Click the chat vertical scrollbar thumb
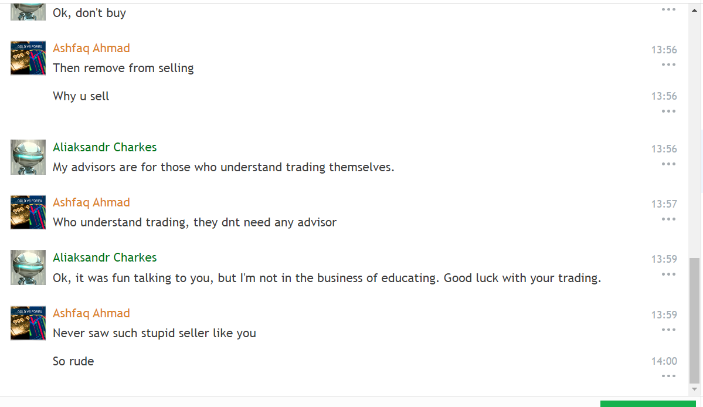 tap(694, 319)
